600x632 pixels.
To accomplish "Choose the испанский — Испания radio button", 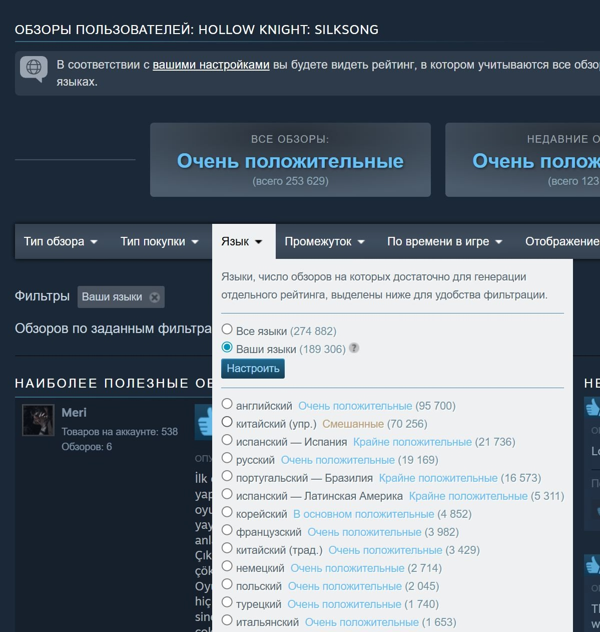I will coord(227,440).
